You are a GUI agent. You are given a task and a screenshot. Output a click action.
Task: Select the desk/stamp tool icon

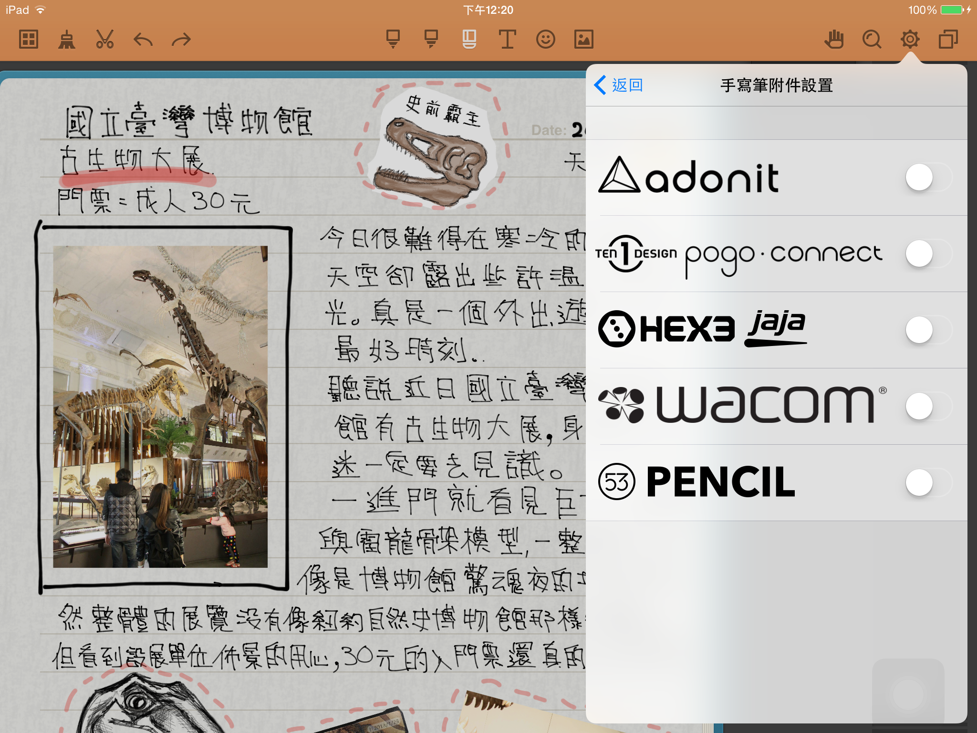click(67, 39)
